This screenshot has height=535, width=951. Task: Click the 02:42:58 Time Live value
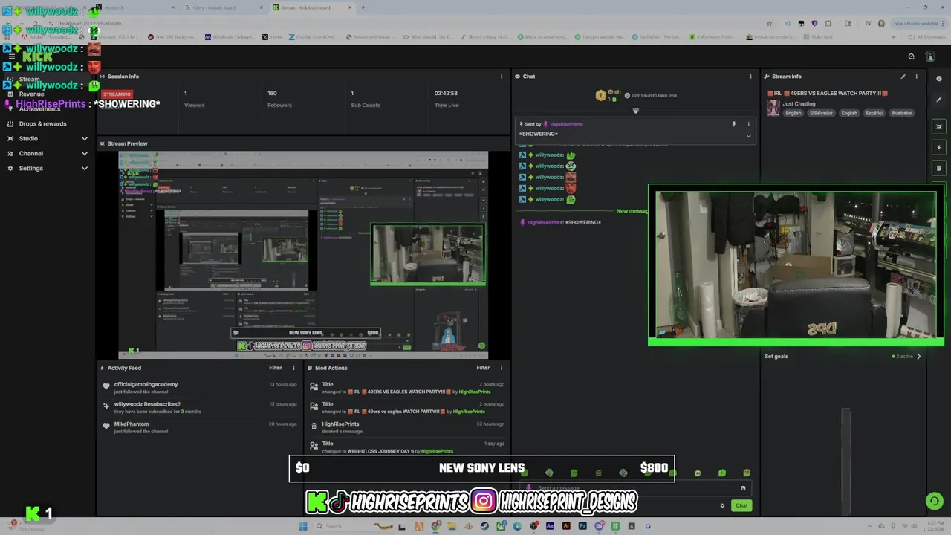click(446, 94)
